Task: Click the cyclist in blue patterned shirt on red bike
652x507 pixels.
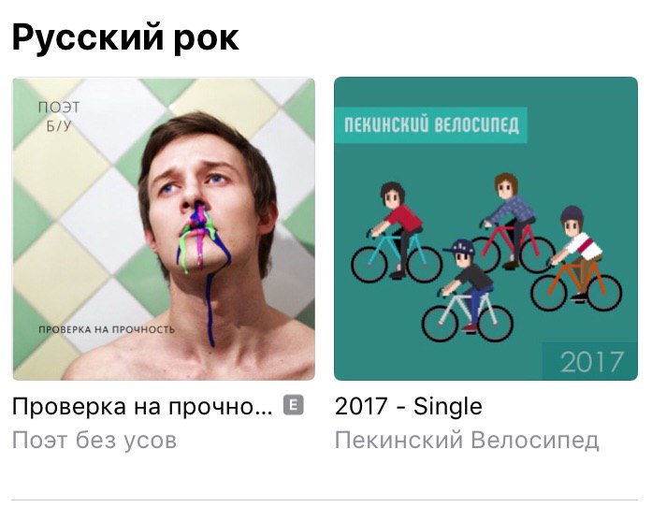Action: pos(512,223)
